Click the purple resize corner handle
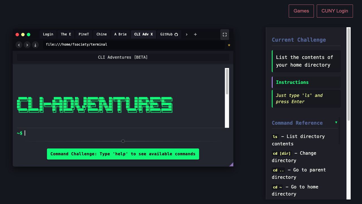The width and height of the screenshot is (362, 204). click(231, 164)
